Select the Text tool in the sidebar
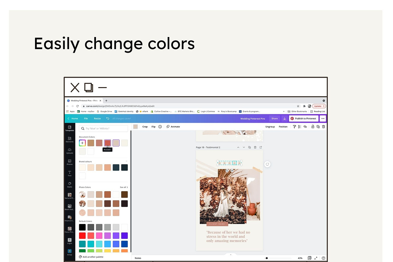The image size is (393, 262). click(x=69, y=173)
